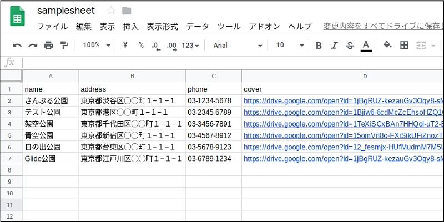The width and height of the screenshot is (444, 222).
Task: Open the text color picker
Action: click(x=366, y=46)
